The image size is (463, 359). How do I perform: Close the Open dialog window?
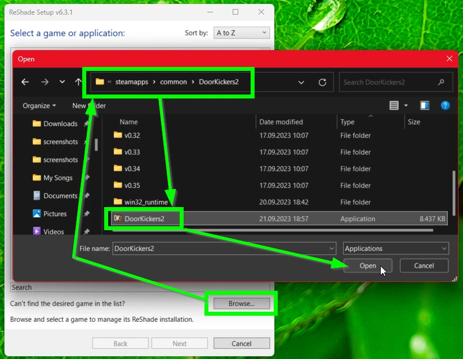click(449, 59)
